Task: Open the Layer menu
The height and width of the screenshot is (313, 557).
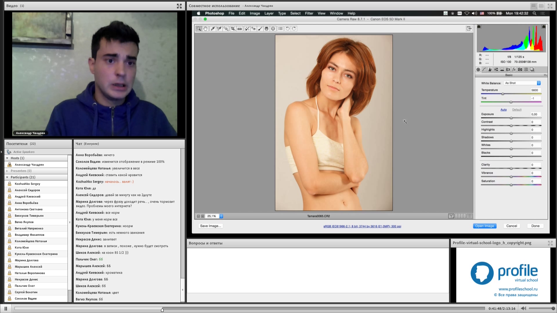Action: [x=269, y=13]
